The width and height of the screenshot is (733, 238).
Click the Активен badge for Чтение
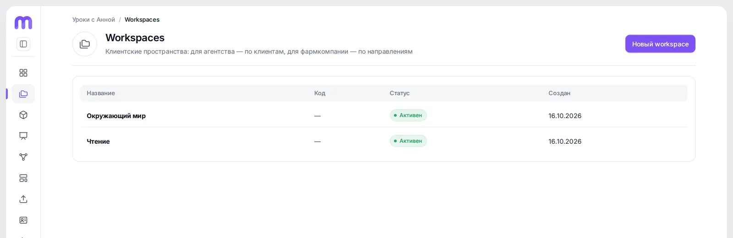[408, 141]
